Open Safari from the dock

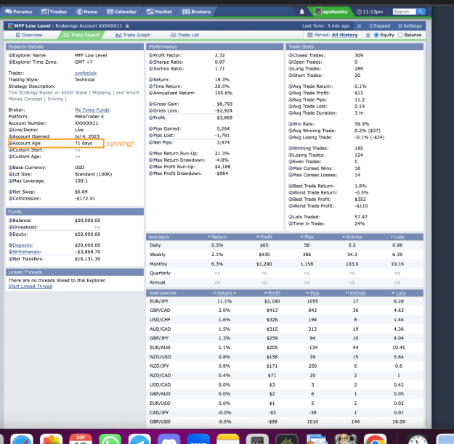click(21, 439)
